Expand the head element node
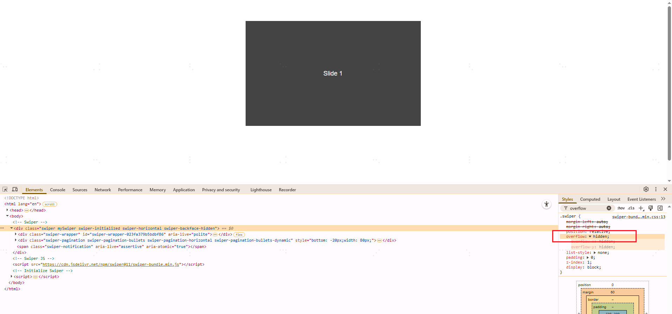 [x=7, y=210]
